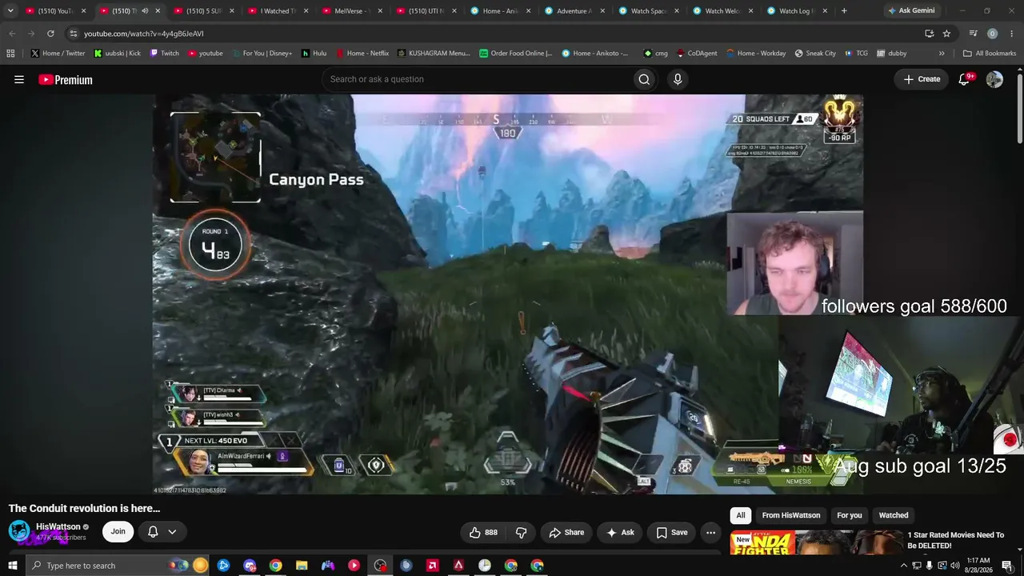This screenshot has width=1024, height=576.
Task: Install or cast page icon in address bar
Action: point(929,34)
